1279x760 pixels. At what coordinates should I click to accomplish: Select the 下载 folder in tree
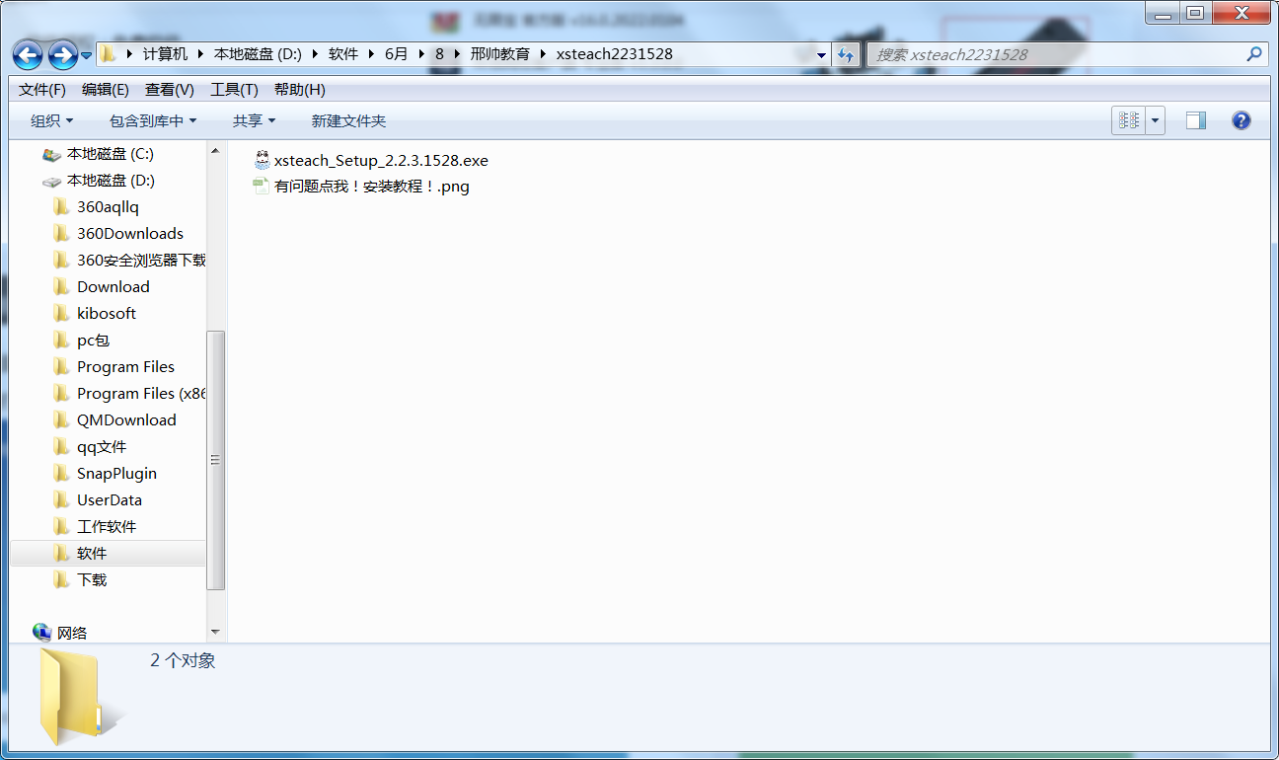(92, 580)
